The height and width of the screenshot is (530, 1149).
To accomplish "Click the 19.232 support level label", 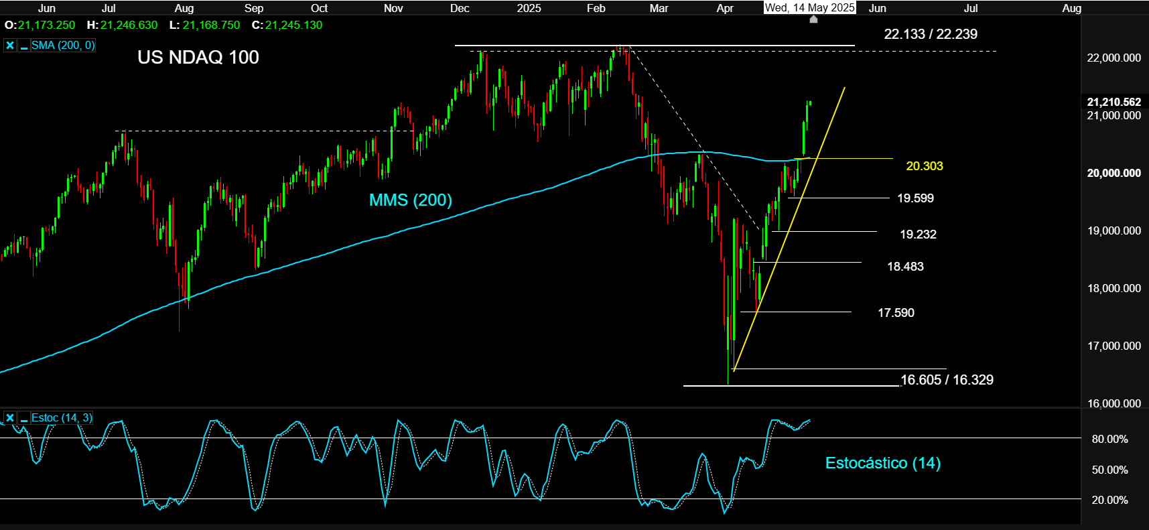I will (x=918, y=235).
